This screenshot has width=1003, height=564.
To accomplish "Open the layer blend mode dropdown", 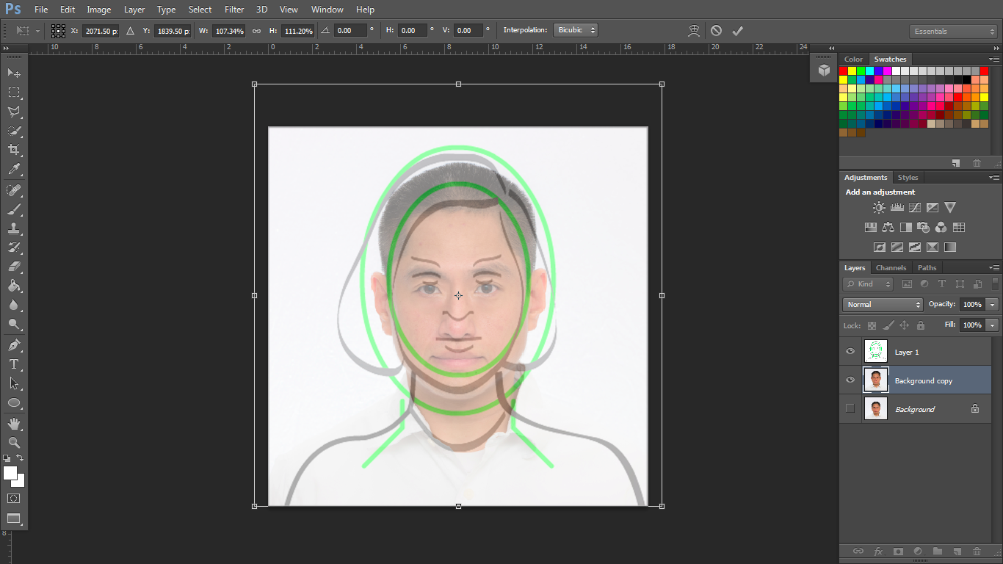I will click(x=881, y=304).
